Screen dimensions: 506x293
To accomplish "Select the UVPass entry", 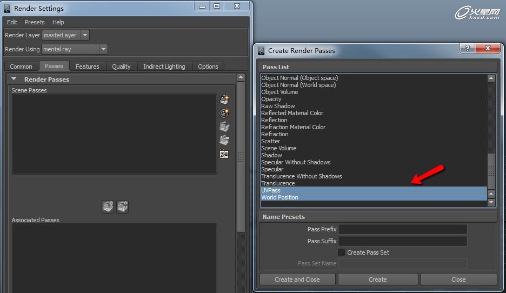I will 374,190.
